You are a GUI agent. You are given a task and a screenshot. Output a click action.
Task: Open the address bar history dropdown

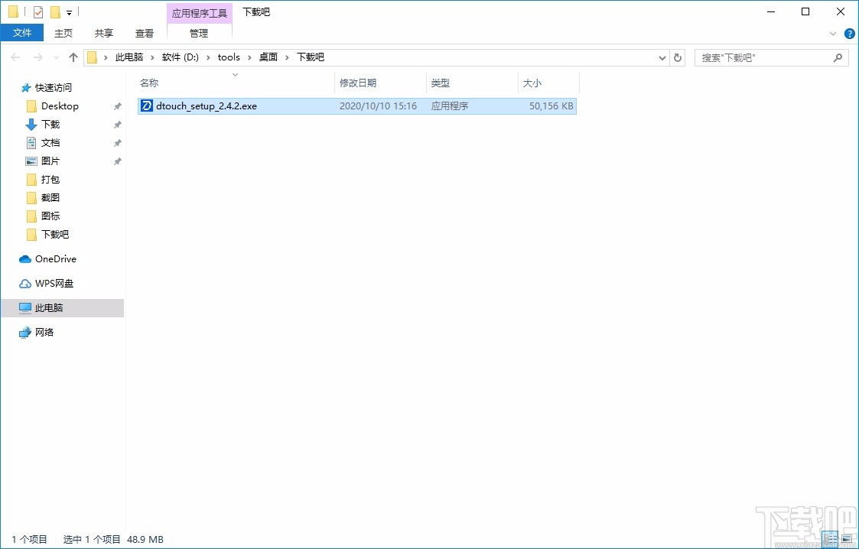tap(662, 57)
